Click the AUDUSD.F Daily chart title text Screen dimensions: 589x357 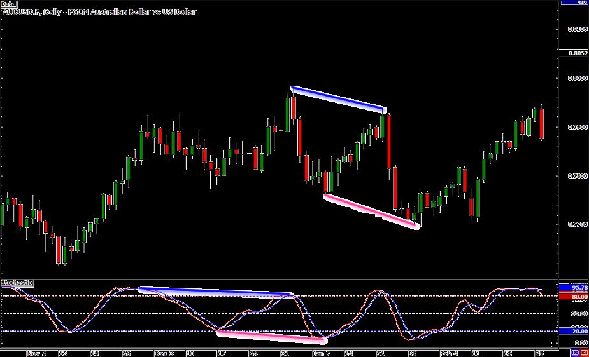[99, 11]
